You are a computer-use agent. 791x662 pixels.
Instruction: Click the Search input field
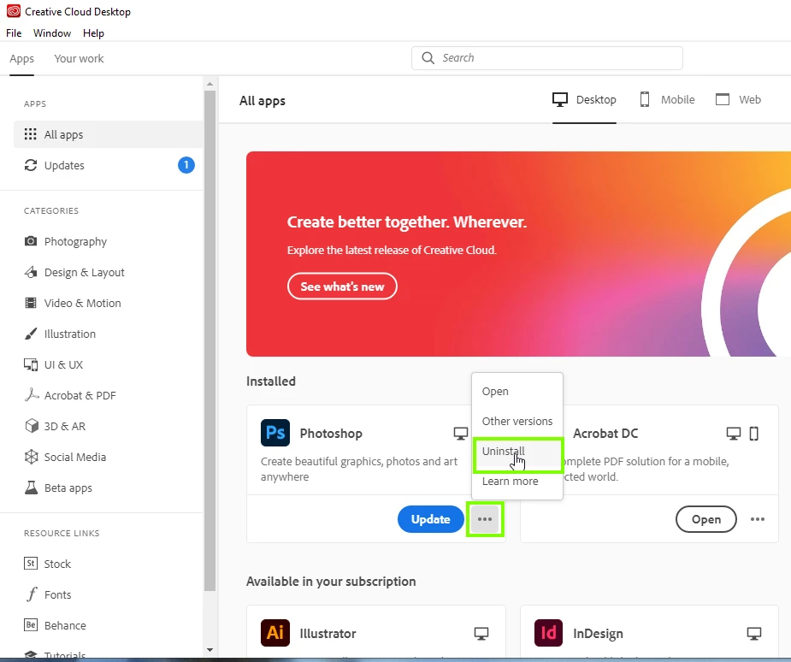coord(546,58)
